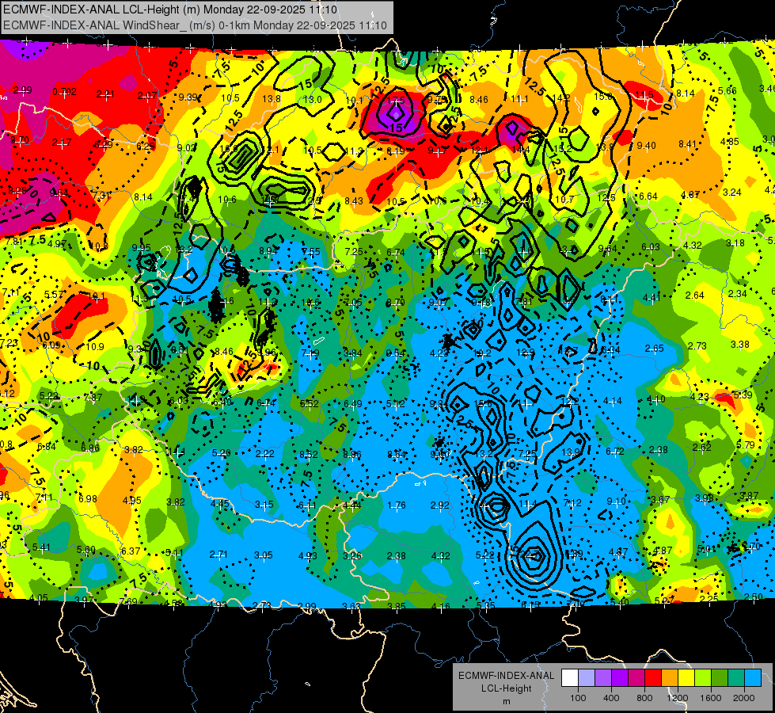Select the 3.15 grid value

[264, 505]
